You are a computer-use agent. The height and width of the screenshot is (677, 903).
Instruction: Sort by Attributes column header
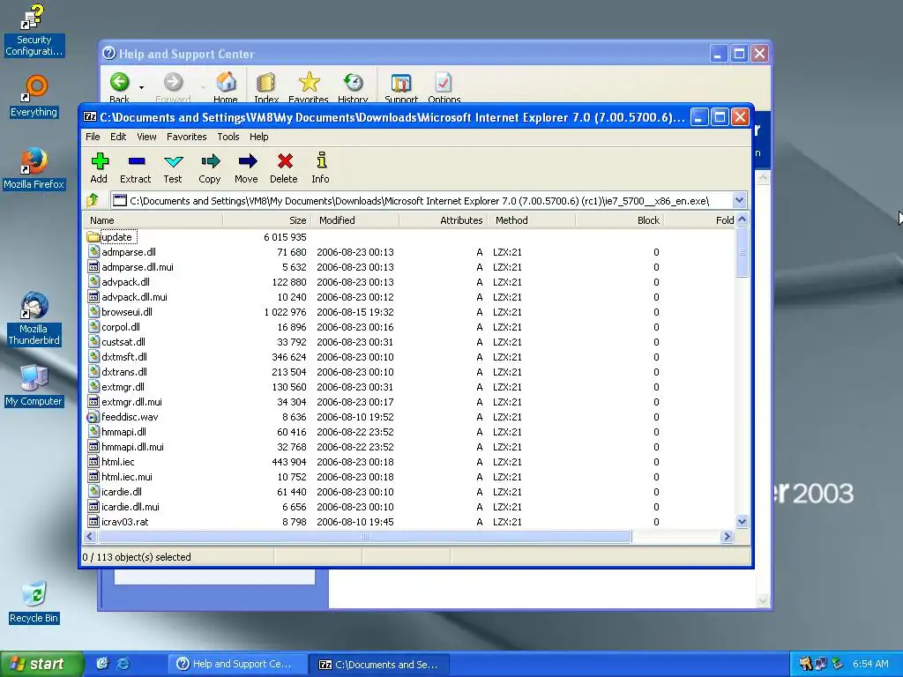[444, 220]
